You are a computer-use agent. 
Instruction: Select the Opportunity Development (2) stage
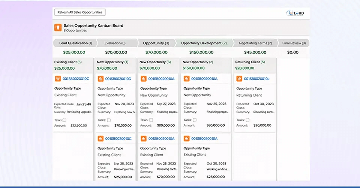click(x=204, y=43)
